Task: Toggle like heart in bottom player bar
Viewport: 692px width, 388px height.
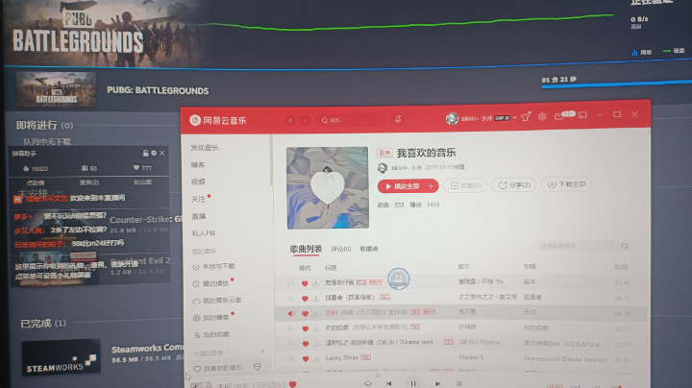Action: tap(292, 384)
